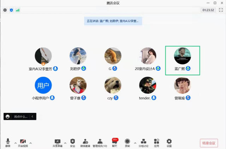Screen dimensions: 226x149
Task: Toggle the Mute (静音) microphone button
Action: tap(8, 142)
